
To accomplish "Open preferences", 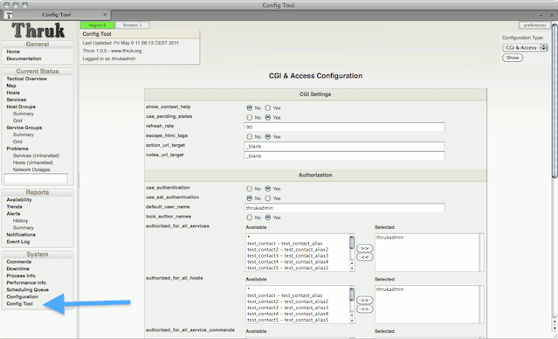I will pyautogui.click(x=534, y=25).
